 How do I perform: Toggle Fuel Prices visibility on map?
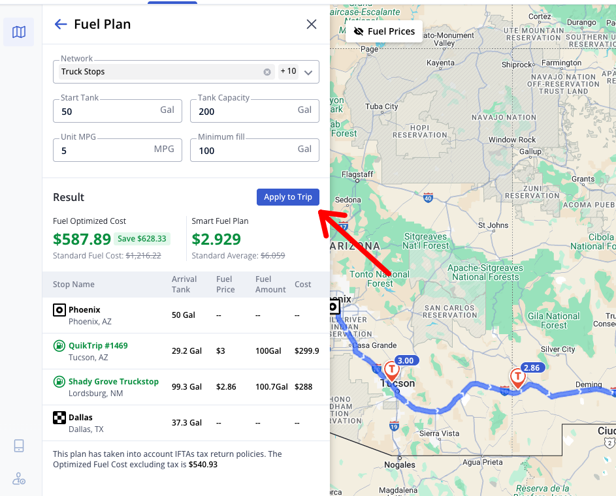click(x=384, y=31)
